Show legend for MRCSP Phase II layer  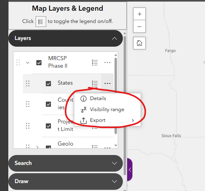click(95, 62)
